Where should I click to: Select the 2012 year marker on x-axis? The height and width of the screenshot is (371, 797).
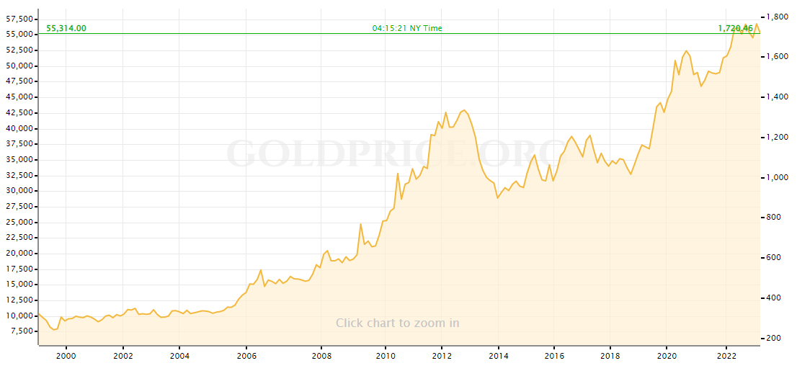click(x=442, y=355)
